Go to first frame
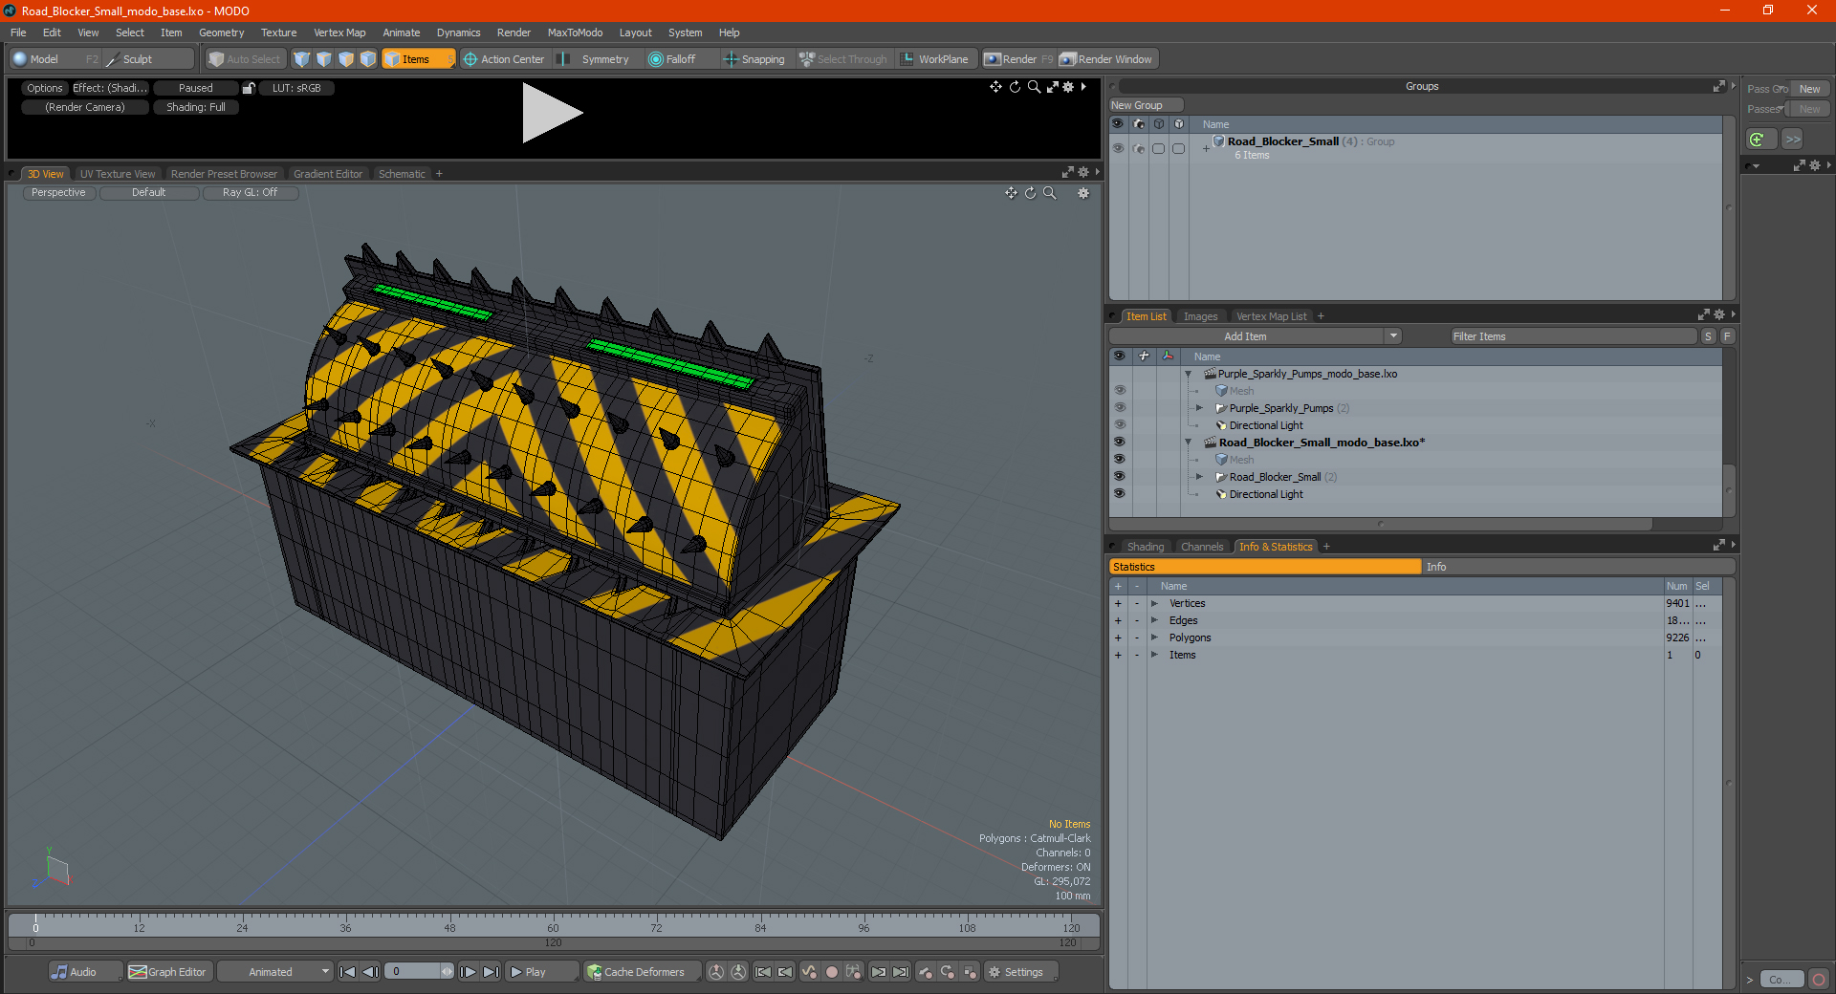This screenshot has height=994, width=1836. (x=348, y=972)
